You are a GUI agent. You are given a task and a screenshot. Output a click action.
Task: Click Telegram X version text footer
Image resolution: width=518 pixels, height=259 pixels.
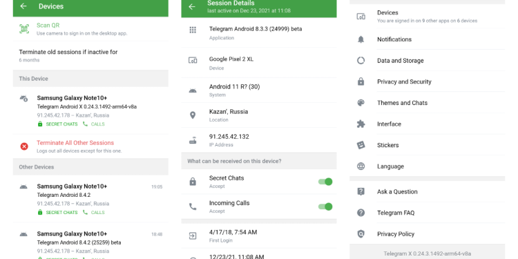pos(427,253)
